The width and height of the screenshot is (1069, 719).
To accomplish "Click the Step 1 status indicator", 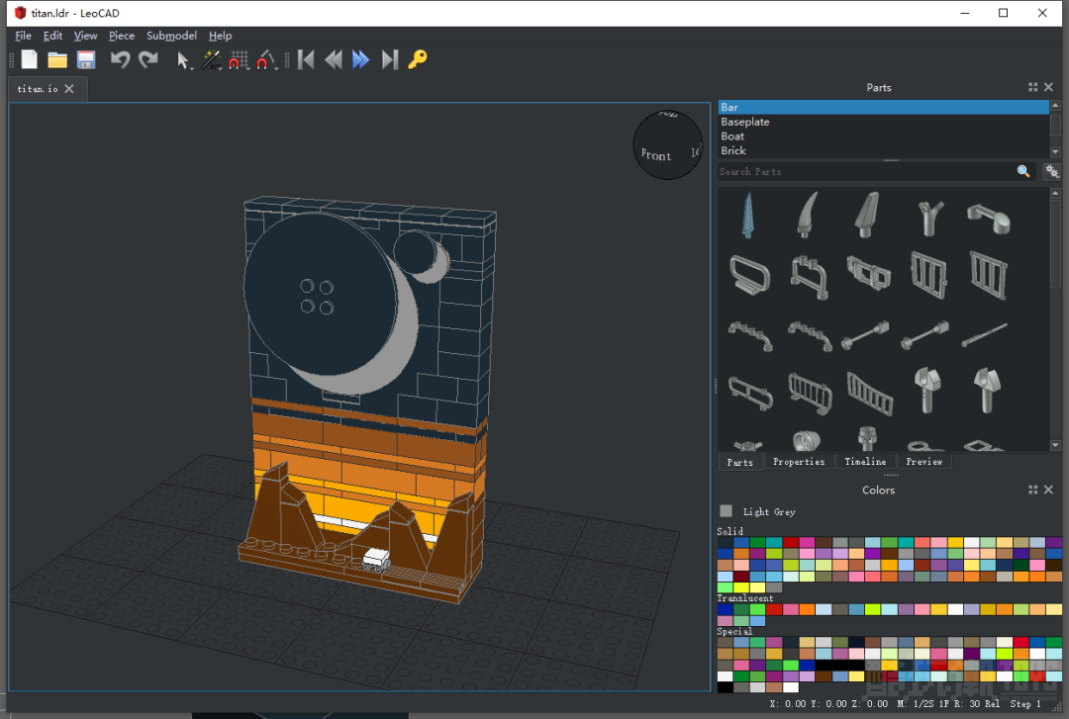I will click(1025, 704).
